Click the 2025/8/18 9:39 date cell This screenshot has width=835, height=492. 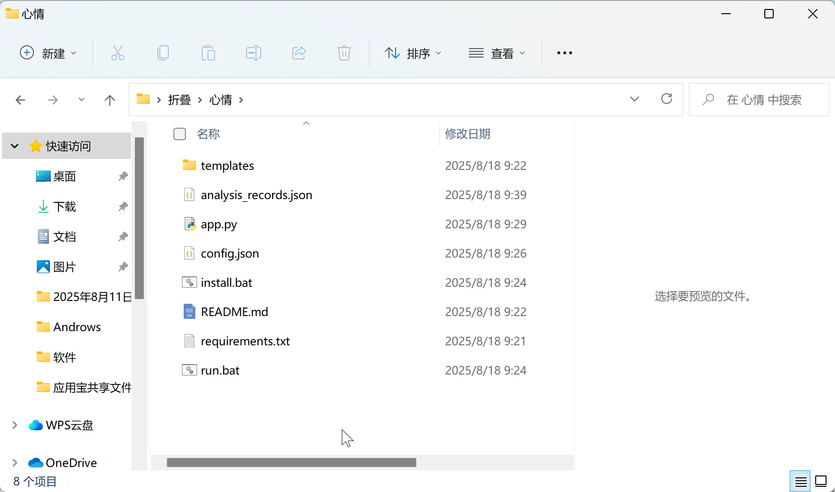pyautogui.click(x=486, y=195)
